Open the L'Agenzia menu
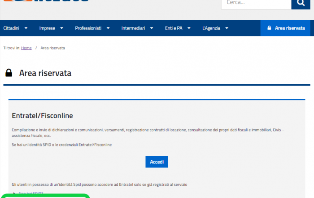Screen dimensions: 314x198 [211, 28]
